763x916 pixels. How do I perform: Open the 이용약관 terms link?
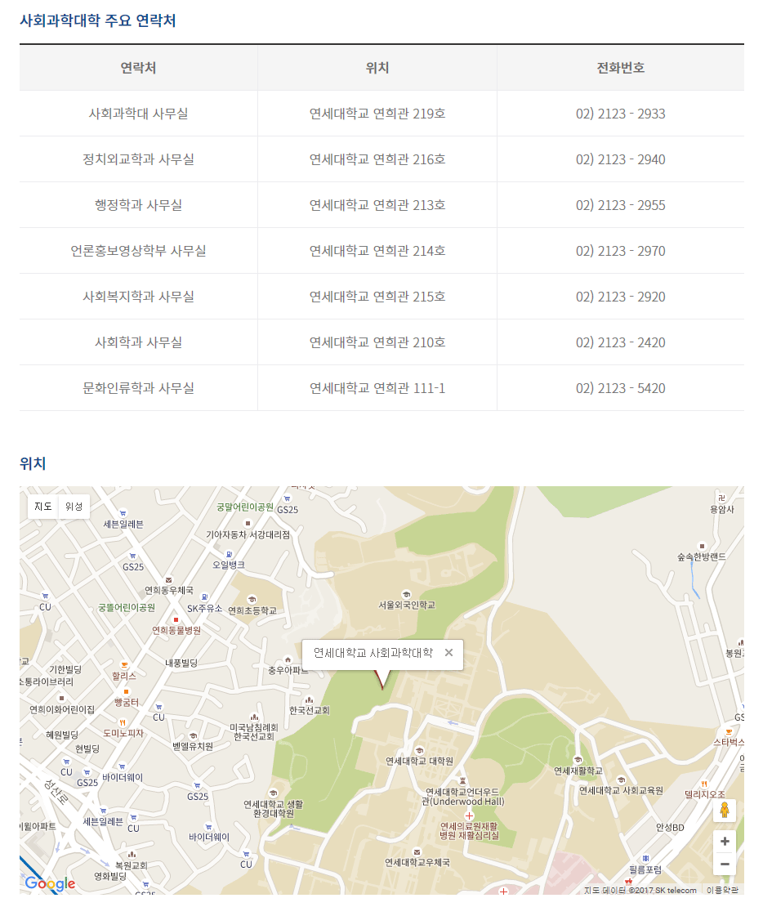722,890
